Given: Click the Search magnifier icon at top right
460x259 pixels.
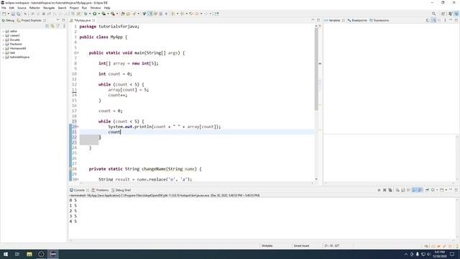Looking at the screenshot, I should coord(434,14).
